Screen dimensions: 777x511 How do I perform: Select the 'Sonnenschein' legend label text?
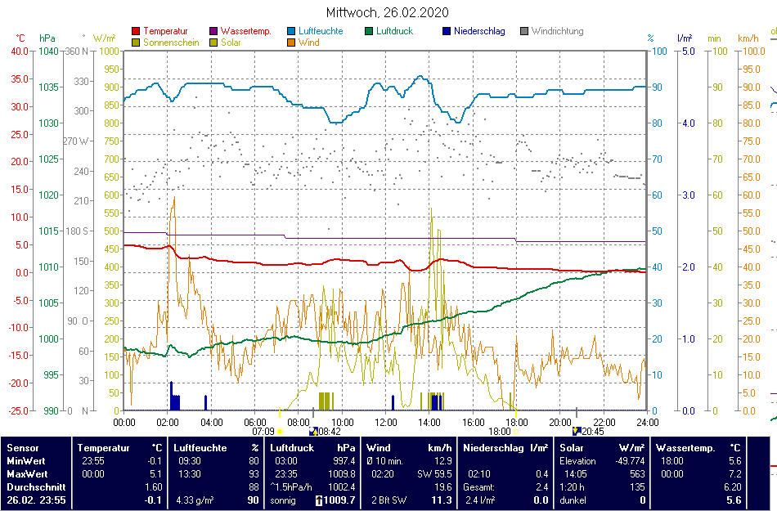(171, 43)
